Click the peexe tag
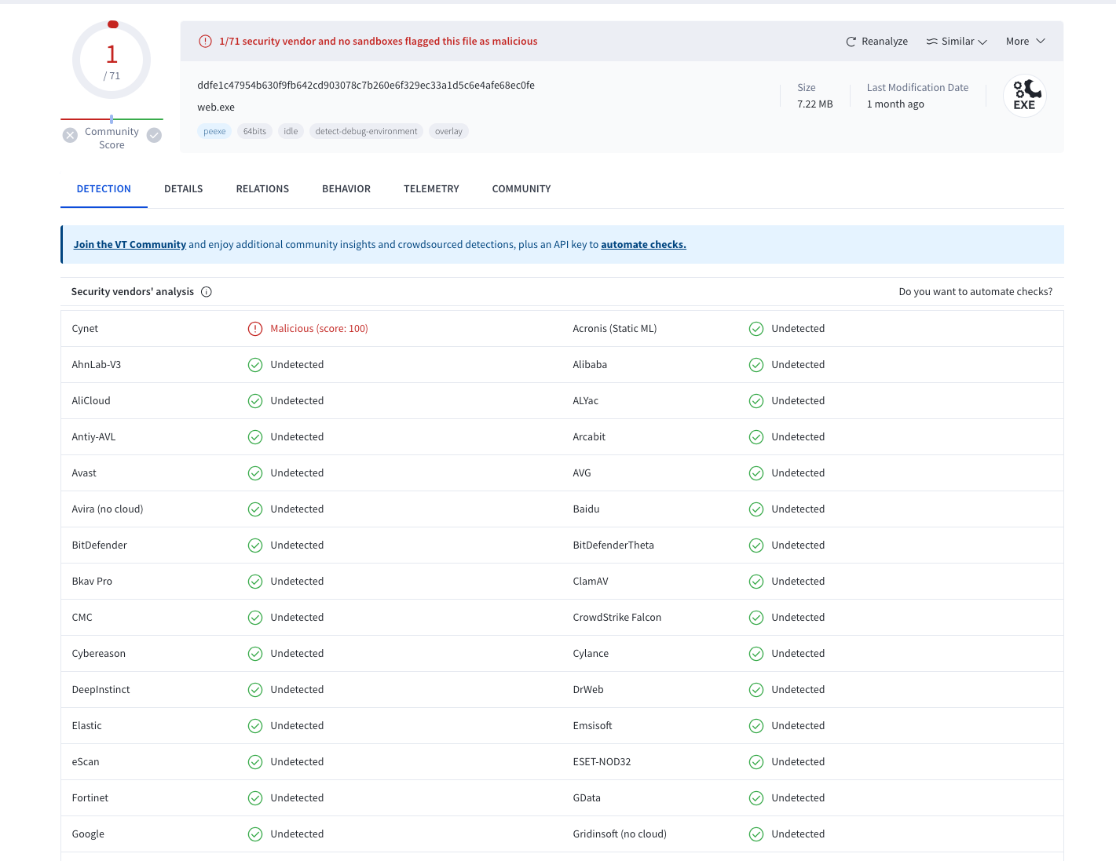The image size is (1116, 861). pos(214,131)
